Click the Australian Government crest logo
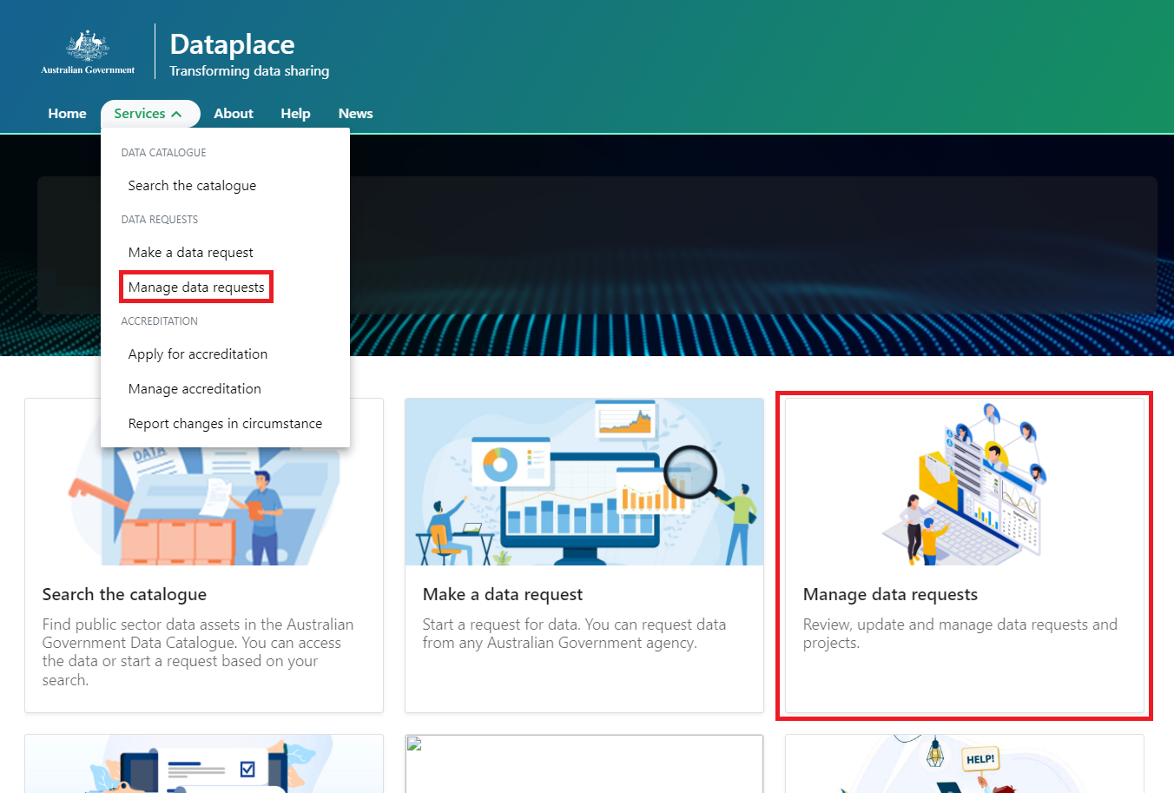The width and height of the screenshot is (1174, 793). coord(88,52)
